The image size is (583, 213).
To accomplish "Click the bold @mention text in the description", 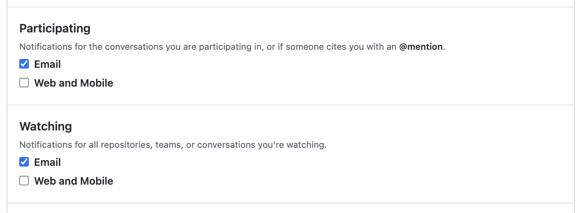I will click(421, 46).
